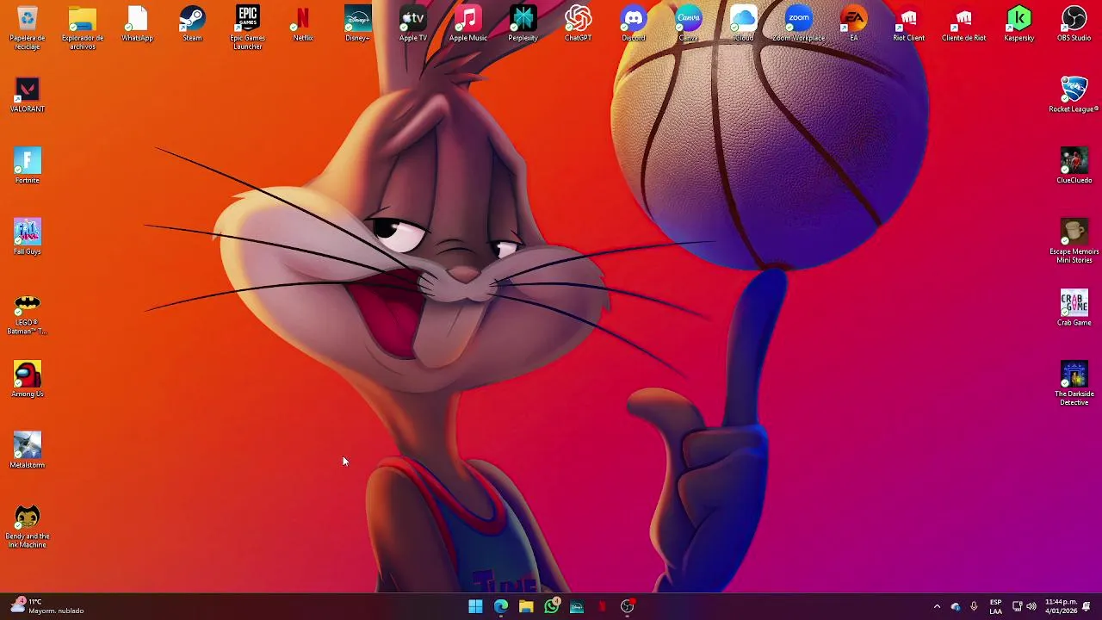The width and height of the screenshot is (1102, 620).
Task: Click the microphone tray icon
Action: (974, 607)
